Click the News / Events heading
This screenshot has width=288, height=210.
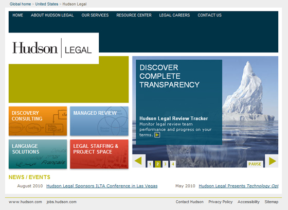29,177
